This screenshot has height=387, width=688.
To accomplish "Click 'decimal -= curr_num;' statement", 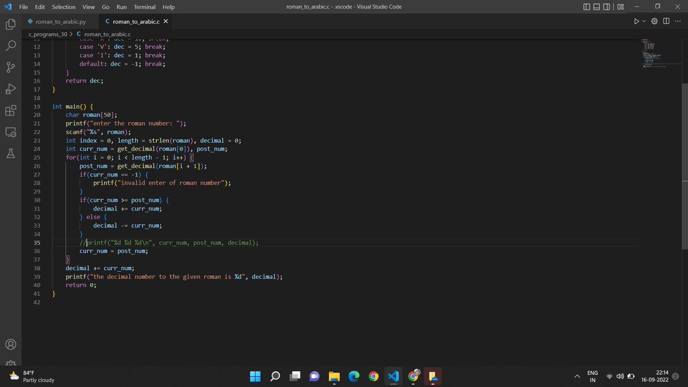I will point(127,225).
